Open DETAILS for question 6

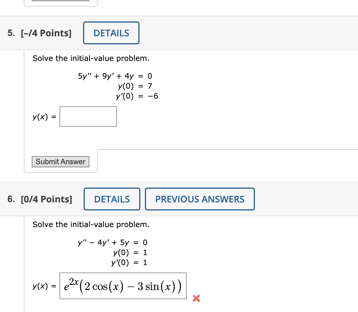[x=112, y=199]
